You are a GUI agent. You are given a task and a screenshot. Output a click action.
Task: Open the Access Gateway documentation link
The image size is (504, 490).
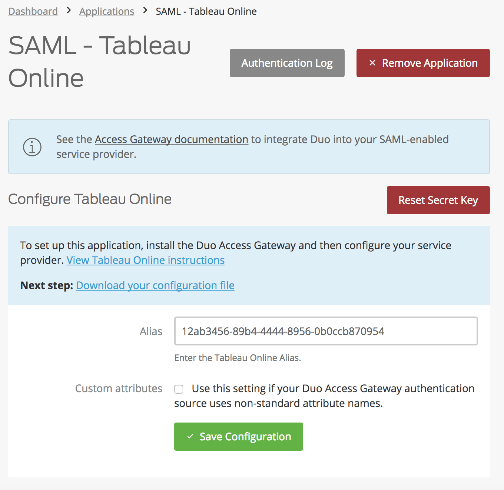(x=171, y=139)
